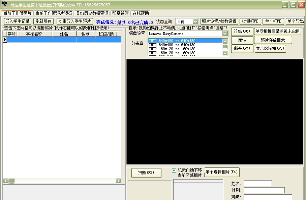This screenshot has width=306, height=200.
Task: Click resolution list scroll up arrow
Action: (225, 41)
